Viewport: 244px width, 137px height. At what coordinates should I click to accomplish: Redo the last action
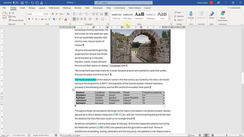point(32,3)
